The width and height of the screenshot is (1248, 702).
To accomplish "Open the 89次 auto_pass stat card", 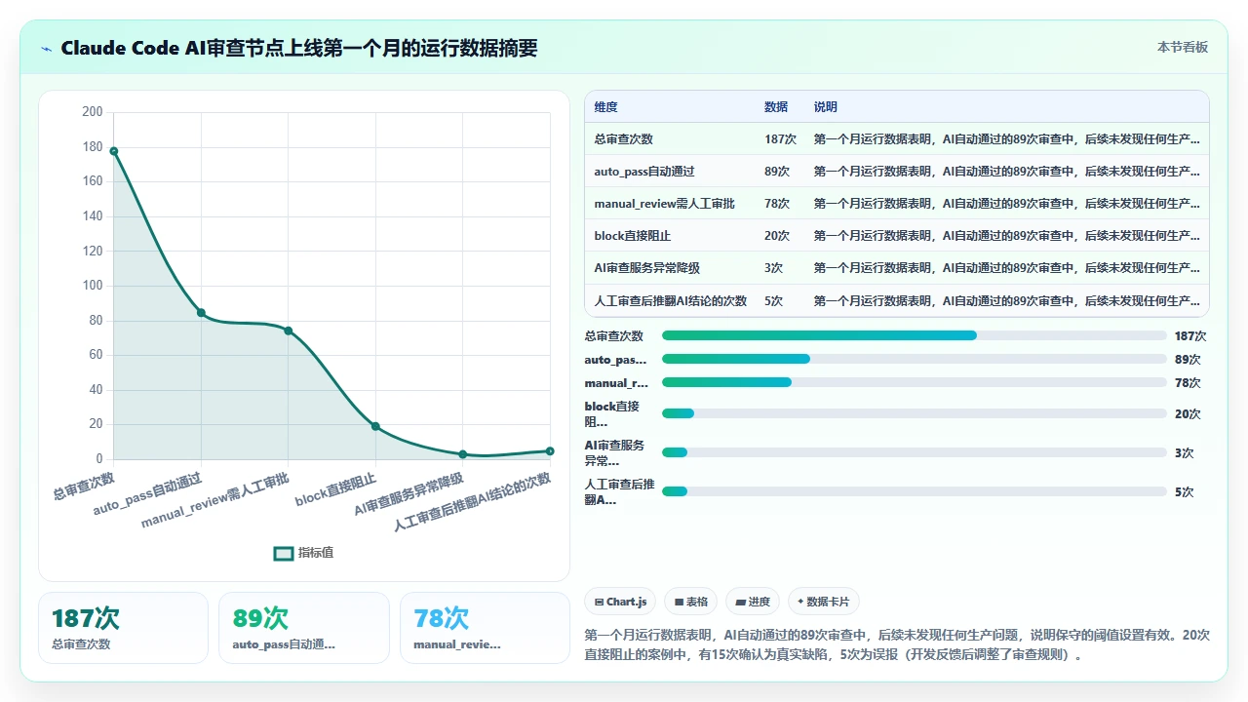I will [304, 628].
